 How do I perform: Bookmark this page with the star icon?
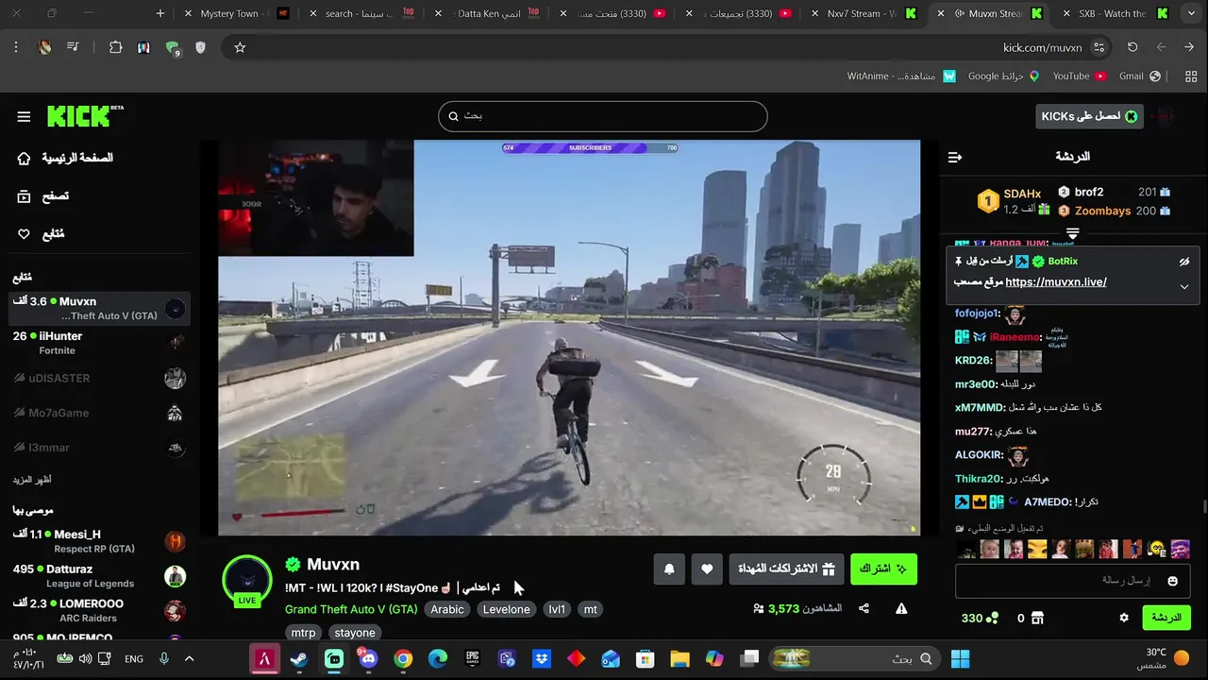pos(240,47)
